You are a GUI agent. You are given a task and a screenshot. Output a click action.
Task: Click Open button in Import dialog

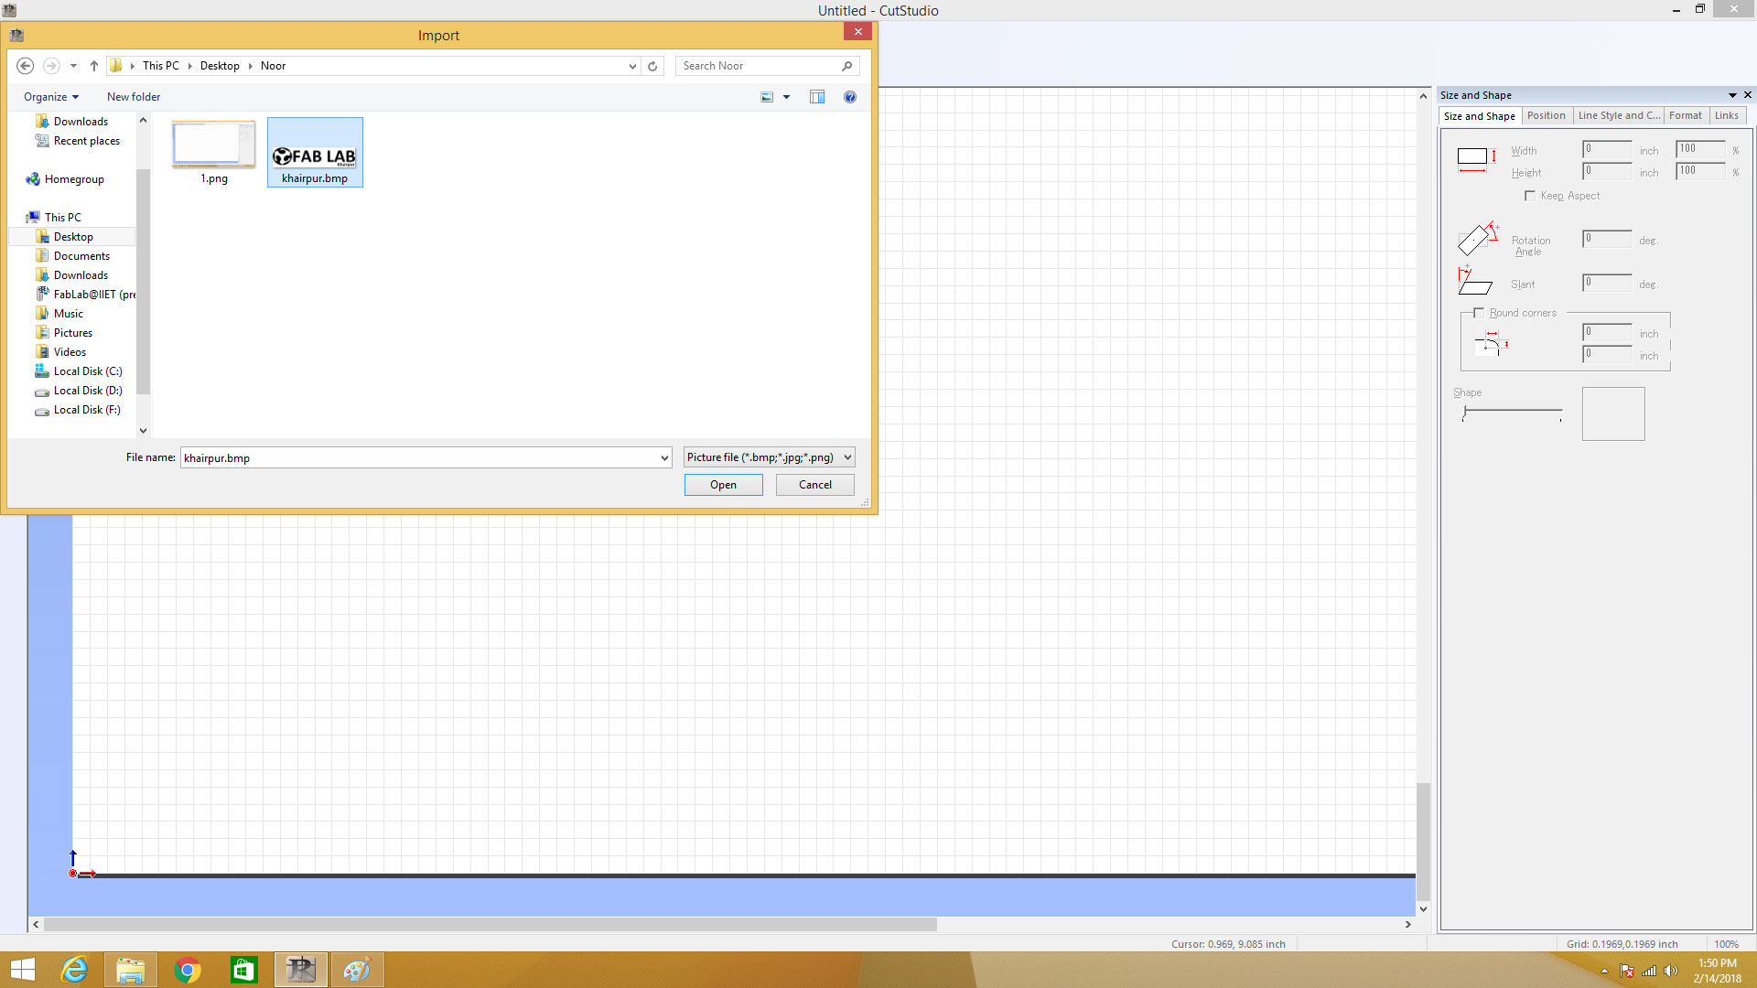pos(723,485)
